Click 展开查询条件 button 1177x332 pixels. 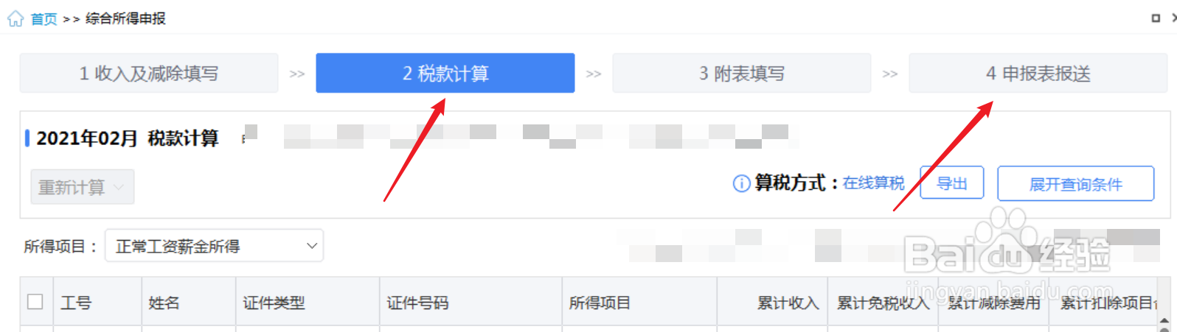1075,183
